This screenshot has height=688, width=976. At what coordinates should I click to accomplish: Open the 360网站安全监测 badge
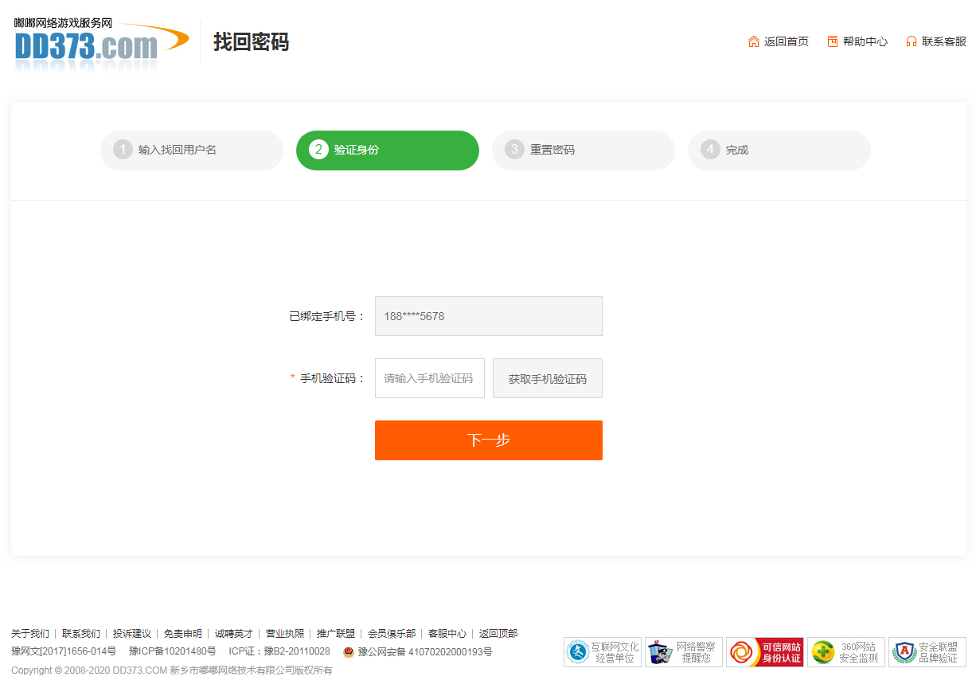click(846, 652)
